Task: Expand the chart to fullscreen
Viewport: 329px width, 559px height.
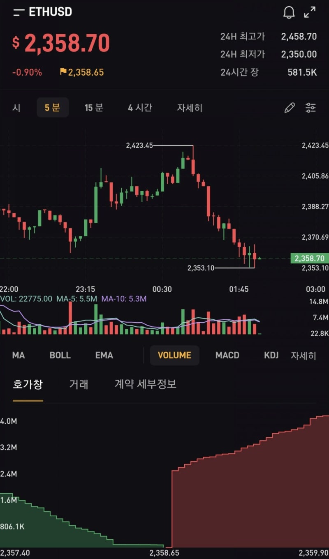Action: 310,12
